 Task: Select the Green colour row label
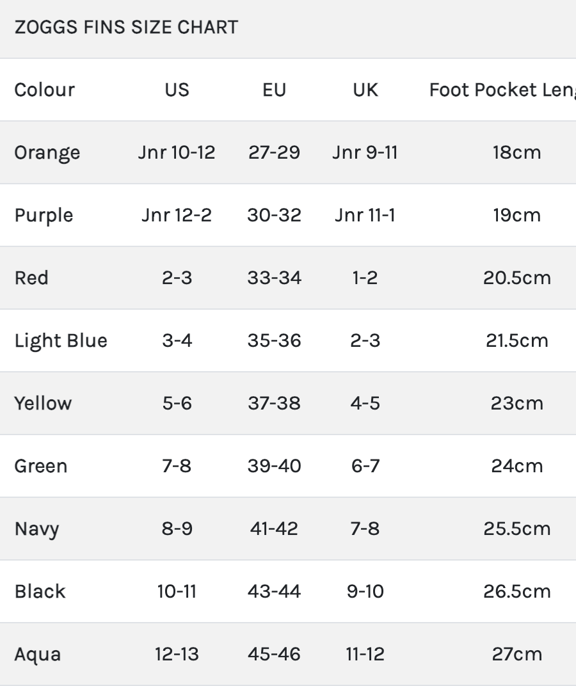click(x=40, y=466)
